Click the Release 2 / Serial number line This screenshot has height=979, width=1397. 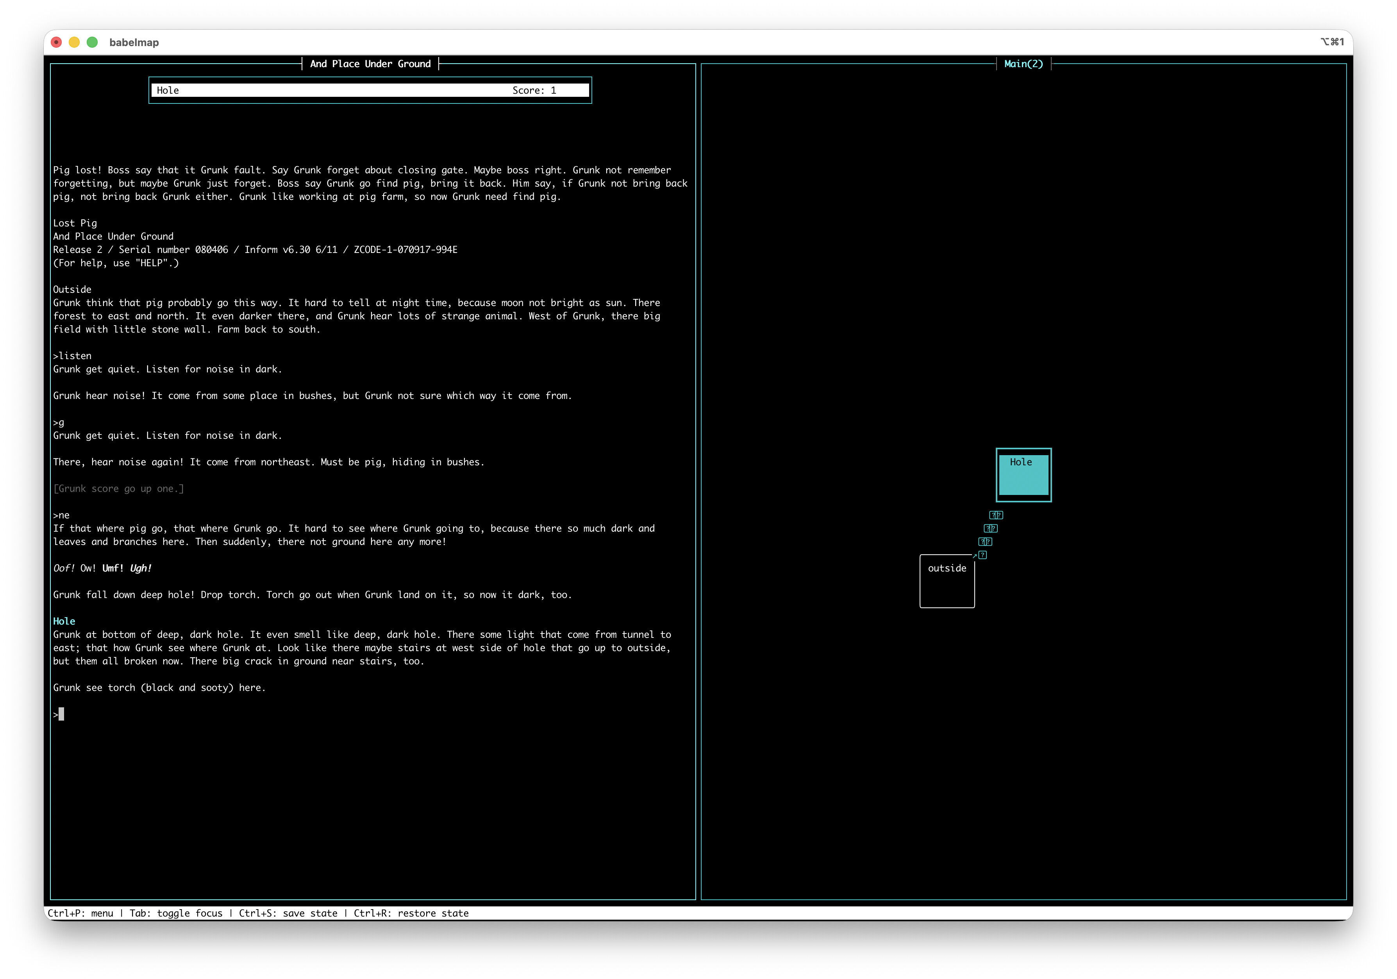pos(255,250)
